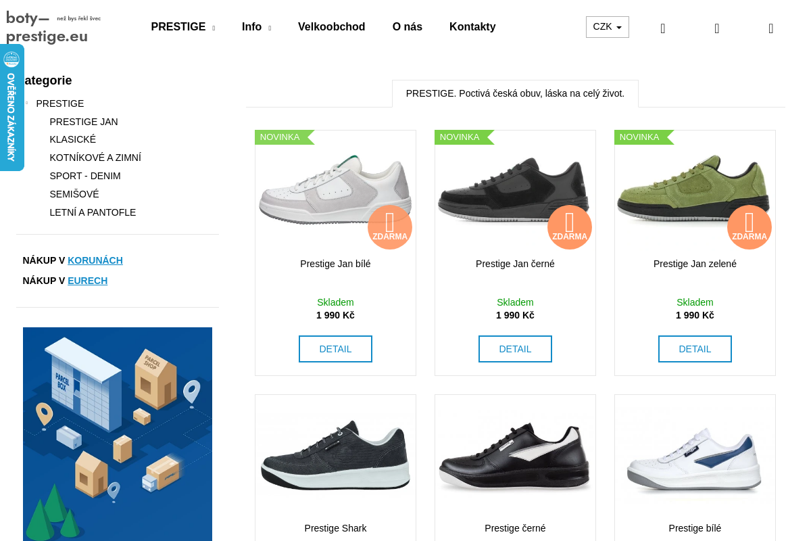
Task: Select EURECH currency link
Action: (87, 281)
